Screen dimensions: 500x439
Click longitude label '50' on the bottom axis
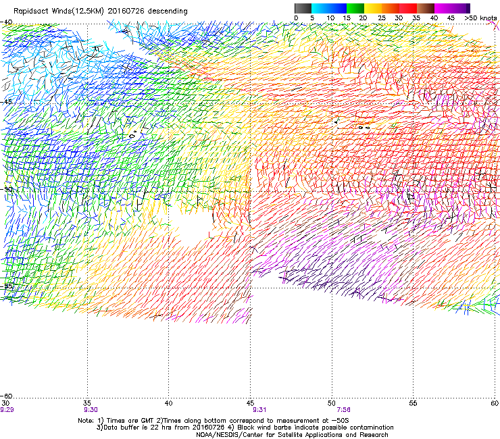[332, 403]
